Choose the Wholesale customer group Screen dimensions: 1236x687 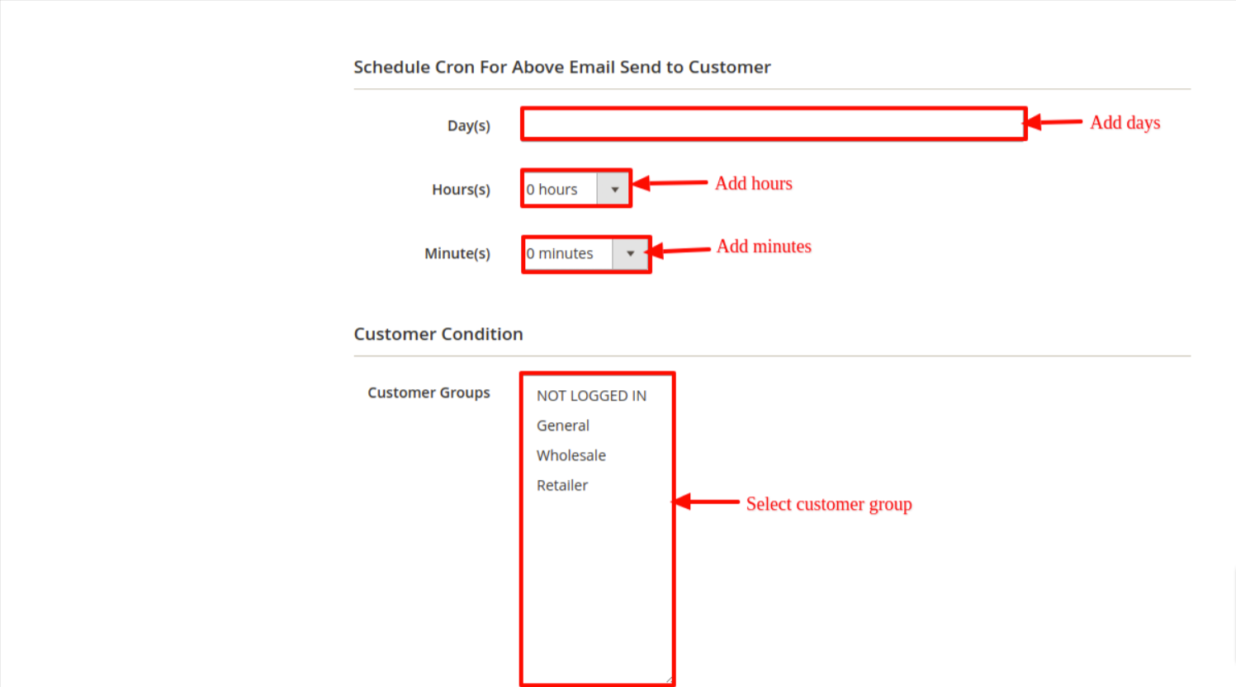(571, 455)
